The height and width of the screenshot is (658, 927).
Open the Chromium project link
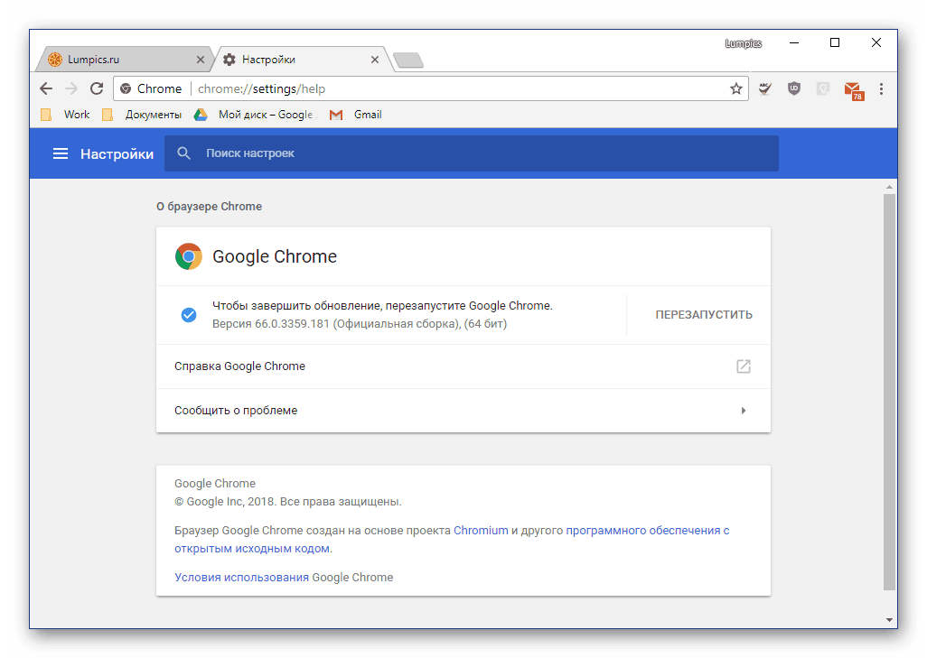point(481,531)
